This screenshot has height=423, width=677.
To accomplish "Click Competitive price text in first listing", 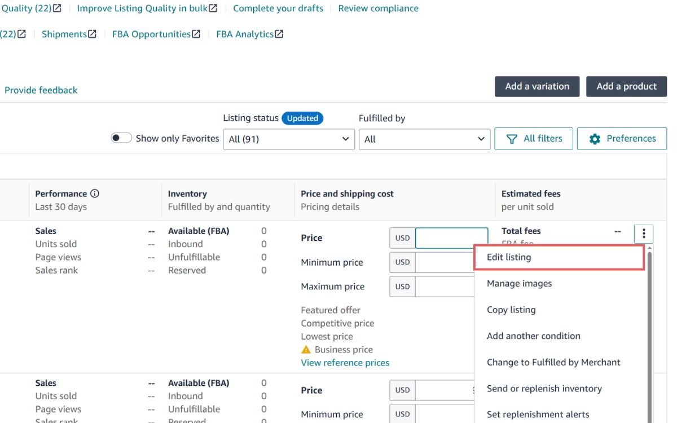I will (x=337, y=323).
